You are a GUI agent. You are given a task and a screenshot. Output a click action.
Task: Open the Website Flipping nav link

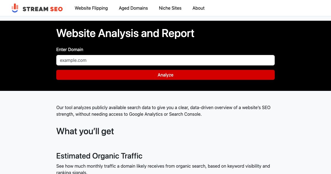91,8
